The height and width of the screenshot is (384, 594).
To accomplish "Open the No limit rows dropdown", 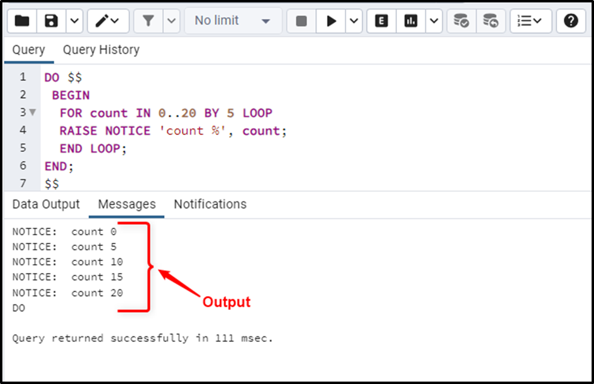I will [x=233, y=21].
